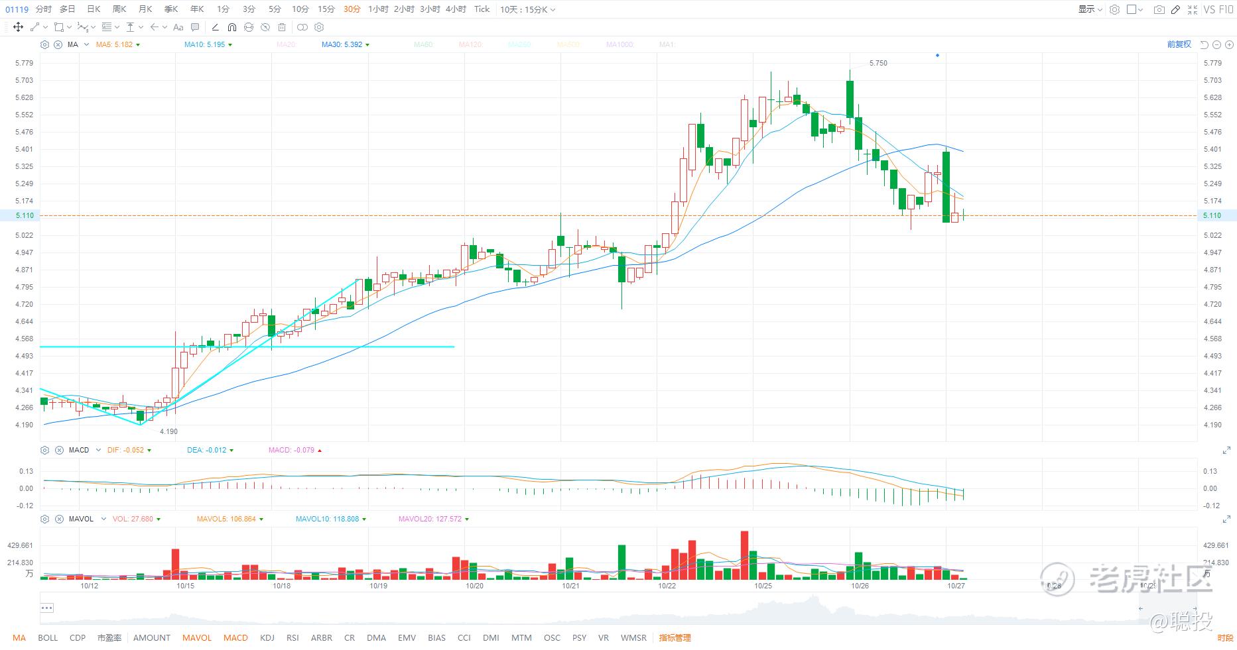Select the parallel lines/Fibonacci tool
Image resolution: width=1237 pixels, height=650 pixels.
pos(107,27)
